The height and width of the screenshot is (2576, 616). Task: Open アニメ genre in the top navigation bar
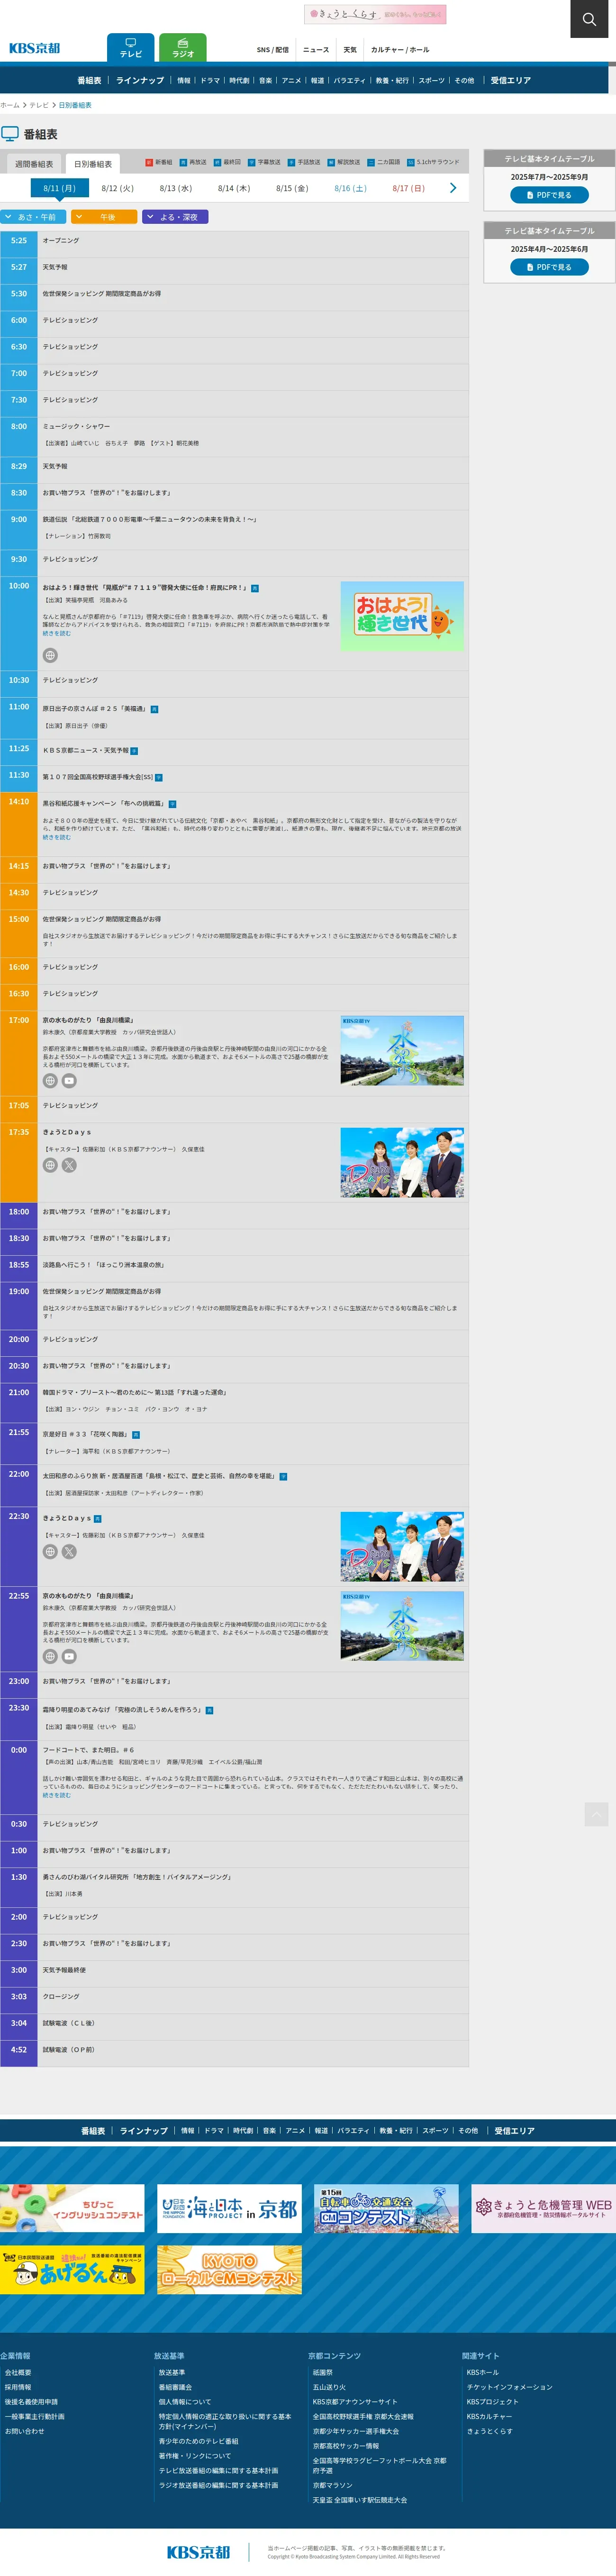[291, 80]
